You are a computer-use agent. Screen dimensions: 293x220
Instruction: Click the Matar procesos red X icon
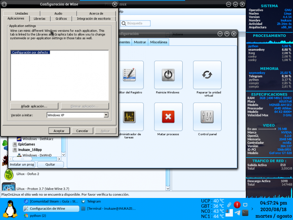(x=168, y=117)
